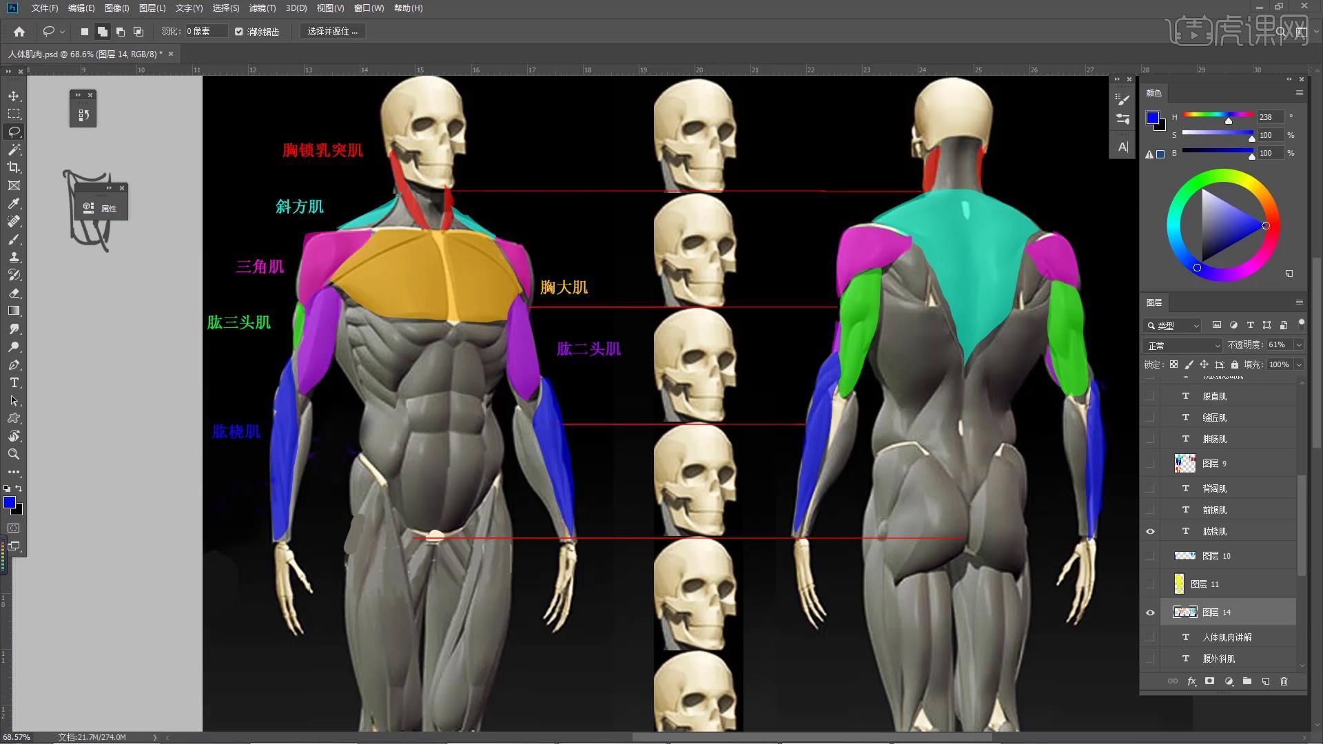Screen dimensions: 1323x744
Task: Select the Dodge tool
Action: click(14, 347)
